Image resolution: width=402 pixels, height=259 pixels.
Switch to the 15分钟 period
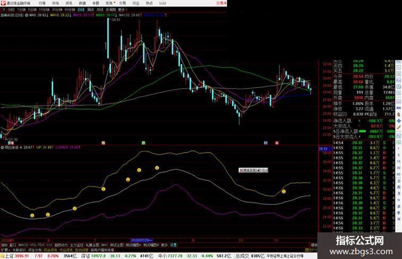pyautogui.click(x=44, y=9)
